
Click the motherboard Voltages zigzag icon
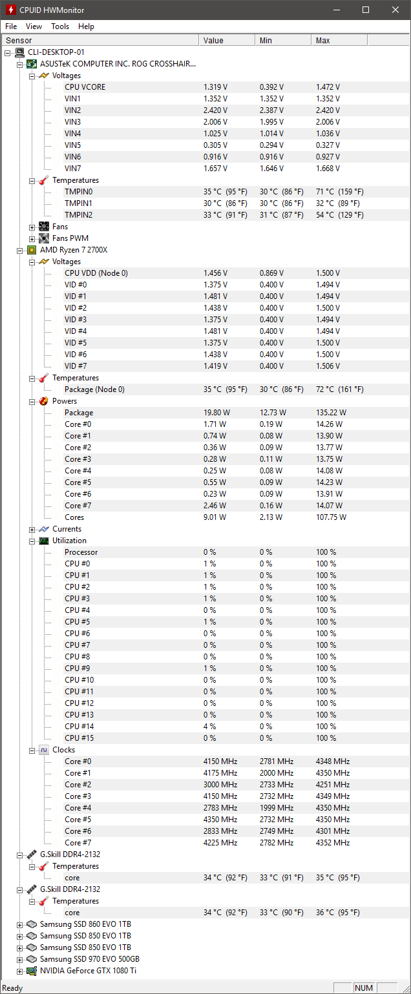click(x=44, y=76)
